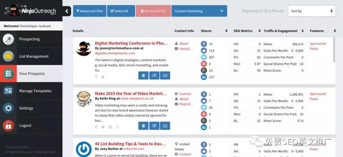Click the Pinterest share icon in second row
The image size is (343, 157).
tap(204, 114)
